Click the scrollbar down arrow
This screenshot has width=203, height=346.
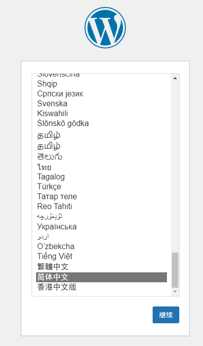coord(175,292)
